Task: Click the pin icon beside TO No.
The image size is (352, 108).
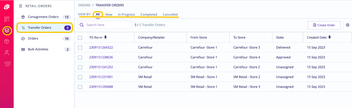Action: pyautogui.click(x=106, y=37)
